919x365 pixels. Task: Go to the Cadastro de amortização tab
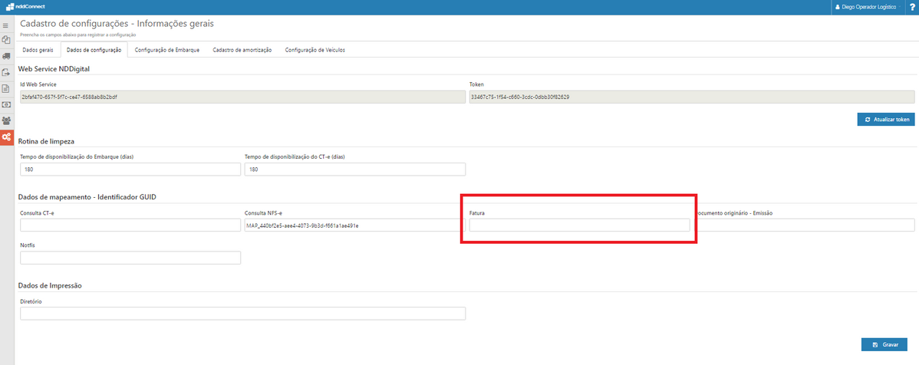242,50
